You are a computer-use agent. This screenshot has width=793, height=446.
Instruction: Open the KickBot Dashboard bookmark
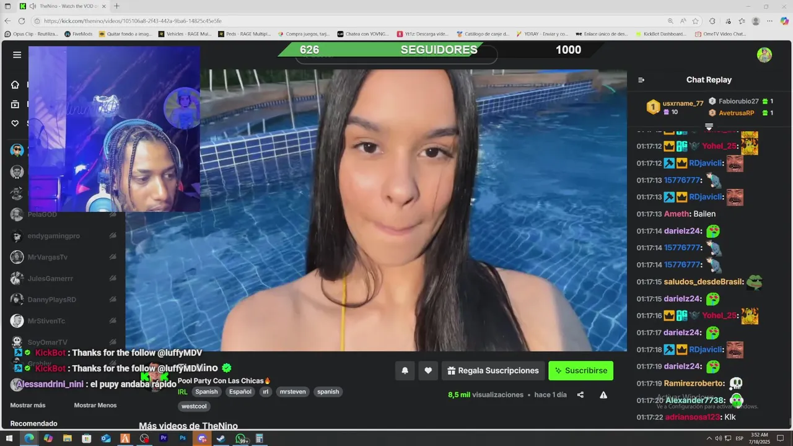(662, 34)
